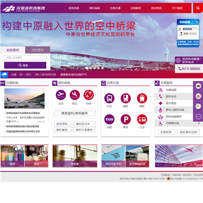Expand the 值机区分布 dropdown box
The image size is (203, 203).
point(85,123)
